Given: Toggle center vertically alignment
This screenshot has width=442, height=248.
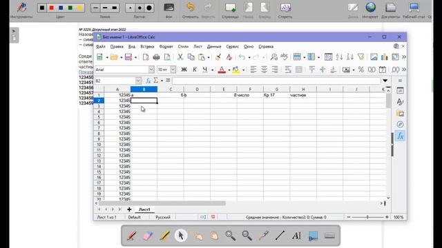Looking at the screenshot, I should click(323, 70).
